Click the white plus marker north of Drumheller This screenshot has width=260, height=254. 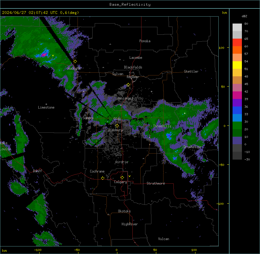(185, 113)
